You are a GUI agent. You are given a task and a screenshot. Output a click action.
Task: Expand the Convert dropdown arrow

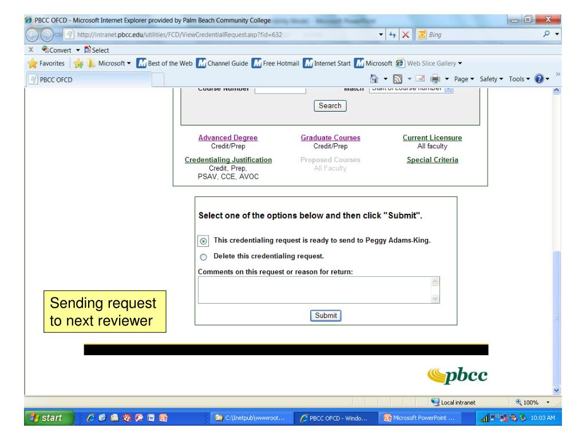[x=78, y=50]
